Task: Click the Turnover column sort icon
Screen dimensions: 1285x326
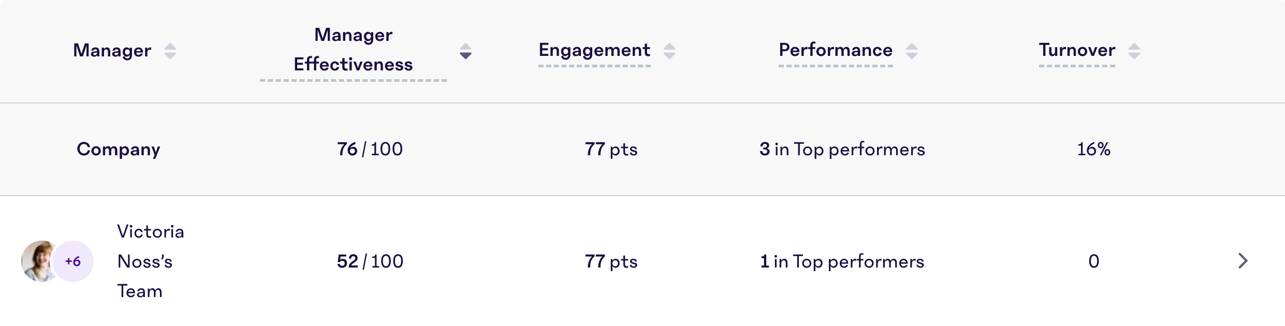Action: [1134, 51]
